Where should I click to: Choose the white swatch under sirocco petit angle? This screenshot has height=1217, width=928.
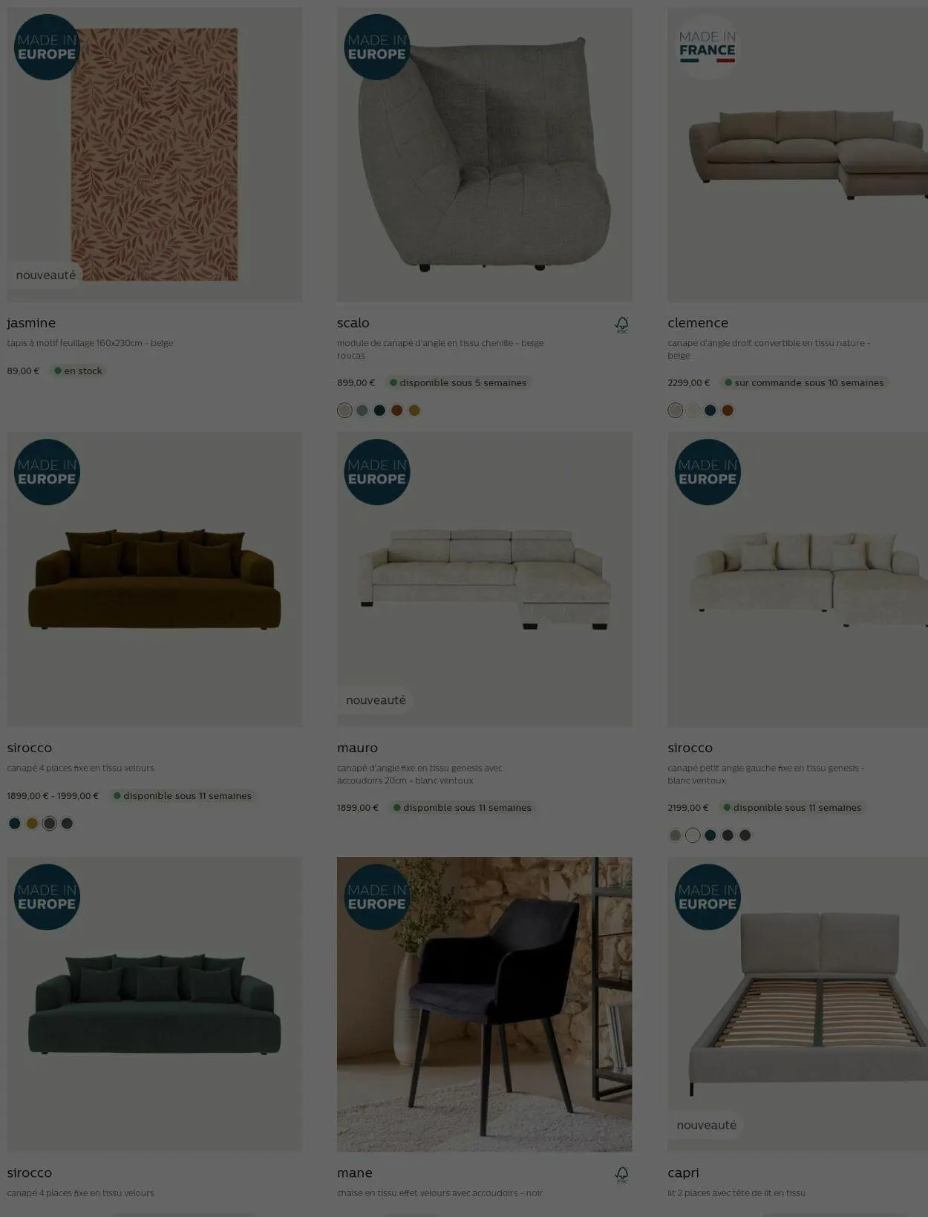[x=693, y=835]
